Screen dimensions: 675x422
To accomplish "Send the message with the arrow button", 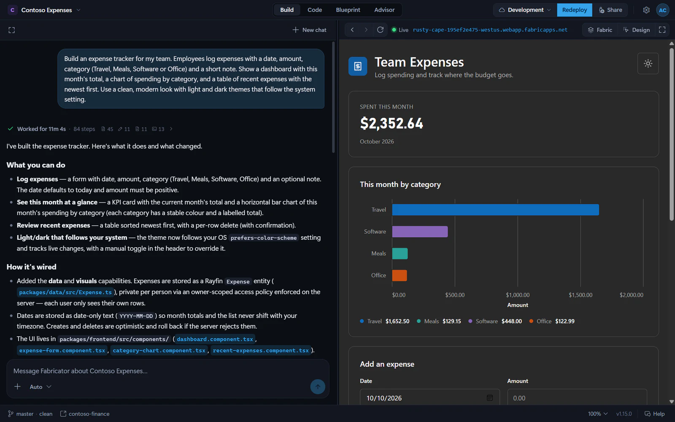I will [x=318, y=387].
